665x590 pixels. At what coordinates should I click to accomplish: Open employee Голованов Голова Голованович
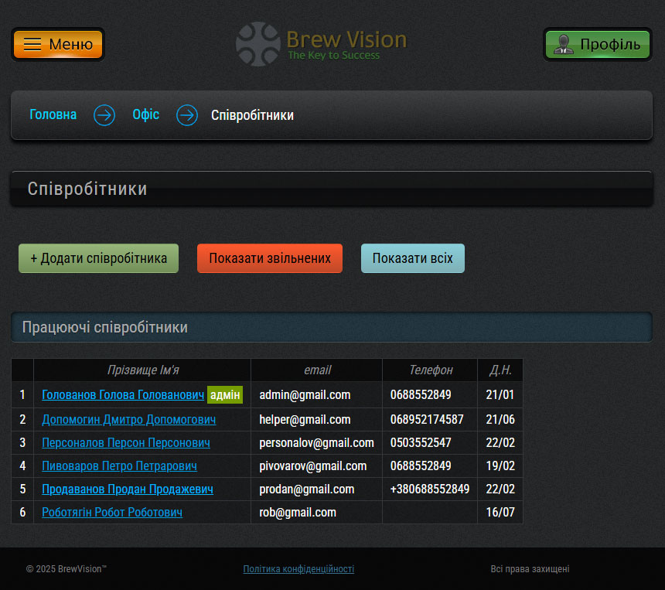click(x=123, y=395)
